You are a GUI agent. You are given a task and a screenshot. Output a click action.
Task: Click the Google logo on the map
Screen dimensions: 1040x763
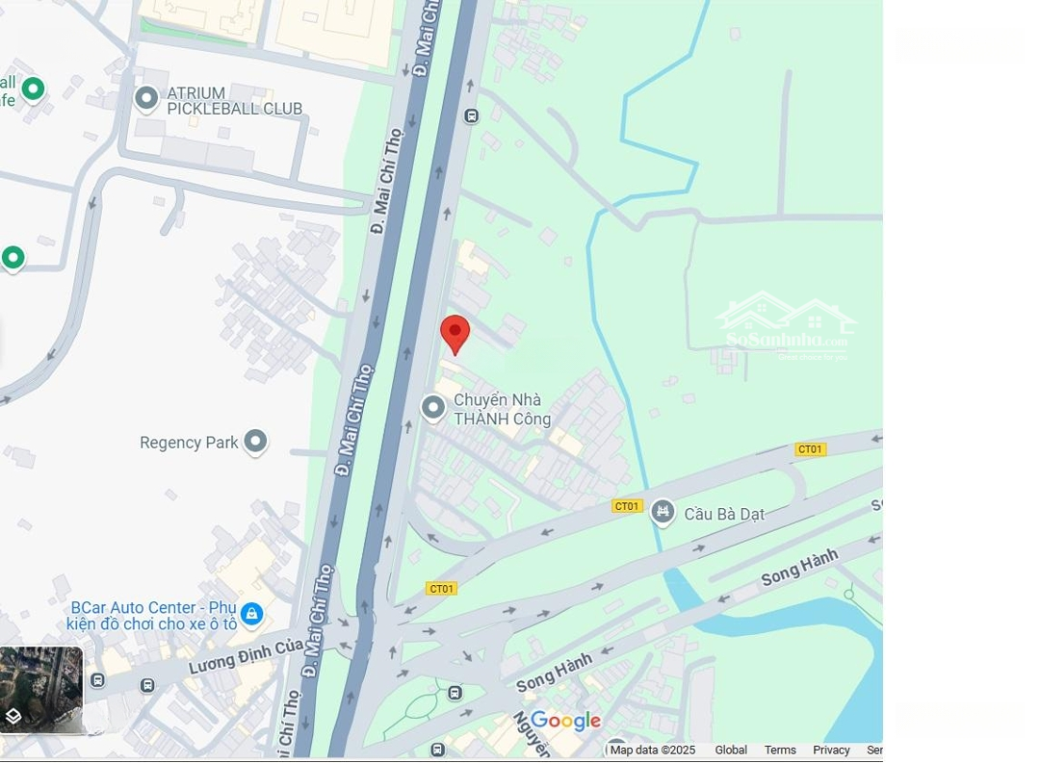566,720
